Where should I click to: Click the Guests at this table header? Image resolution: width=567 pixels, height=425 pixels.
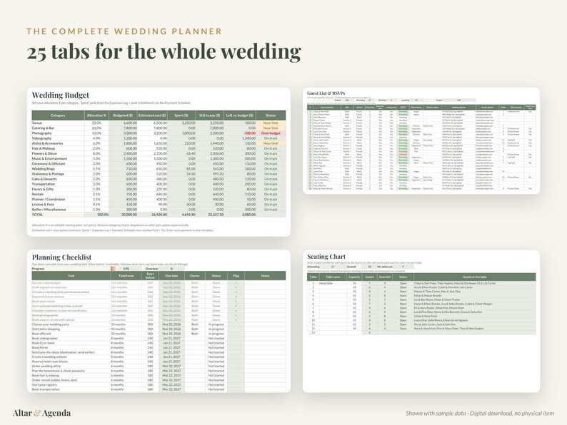click(475, 277)
